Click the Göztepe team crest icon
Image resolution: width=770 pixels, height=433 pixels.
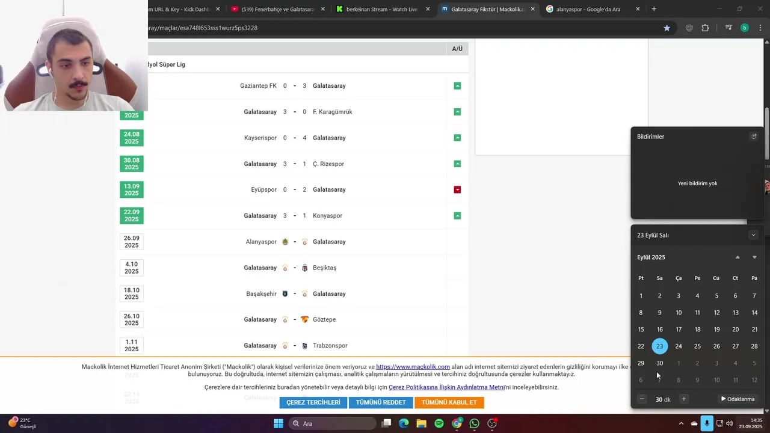click(304, 319)
